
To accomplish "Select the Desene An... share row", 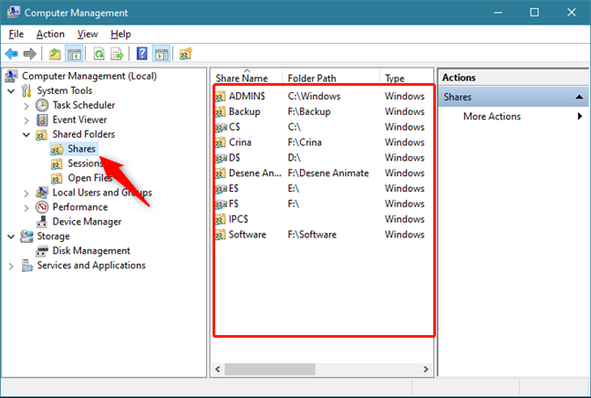I will click(324, 173).
